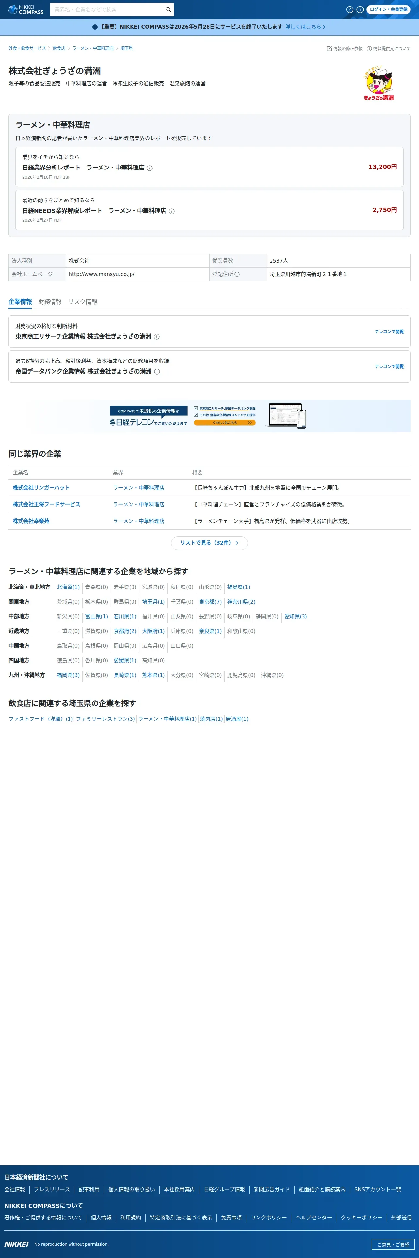419x1258 pixels.
Task: Click info icon beside 登記住所
Action: 237,274
